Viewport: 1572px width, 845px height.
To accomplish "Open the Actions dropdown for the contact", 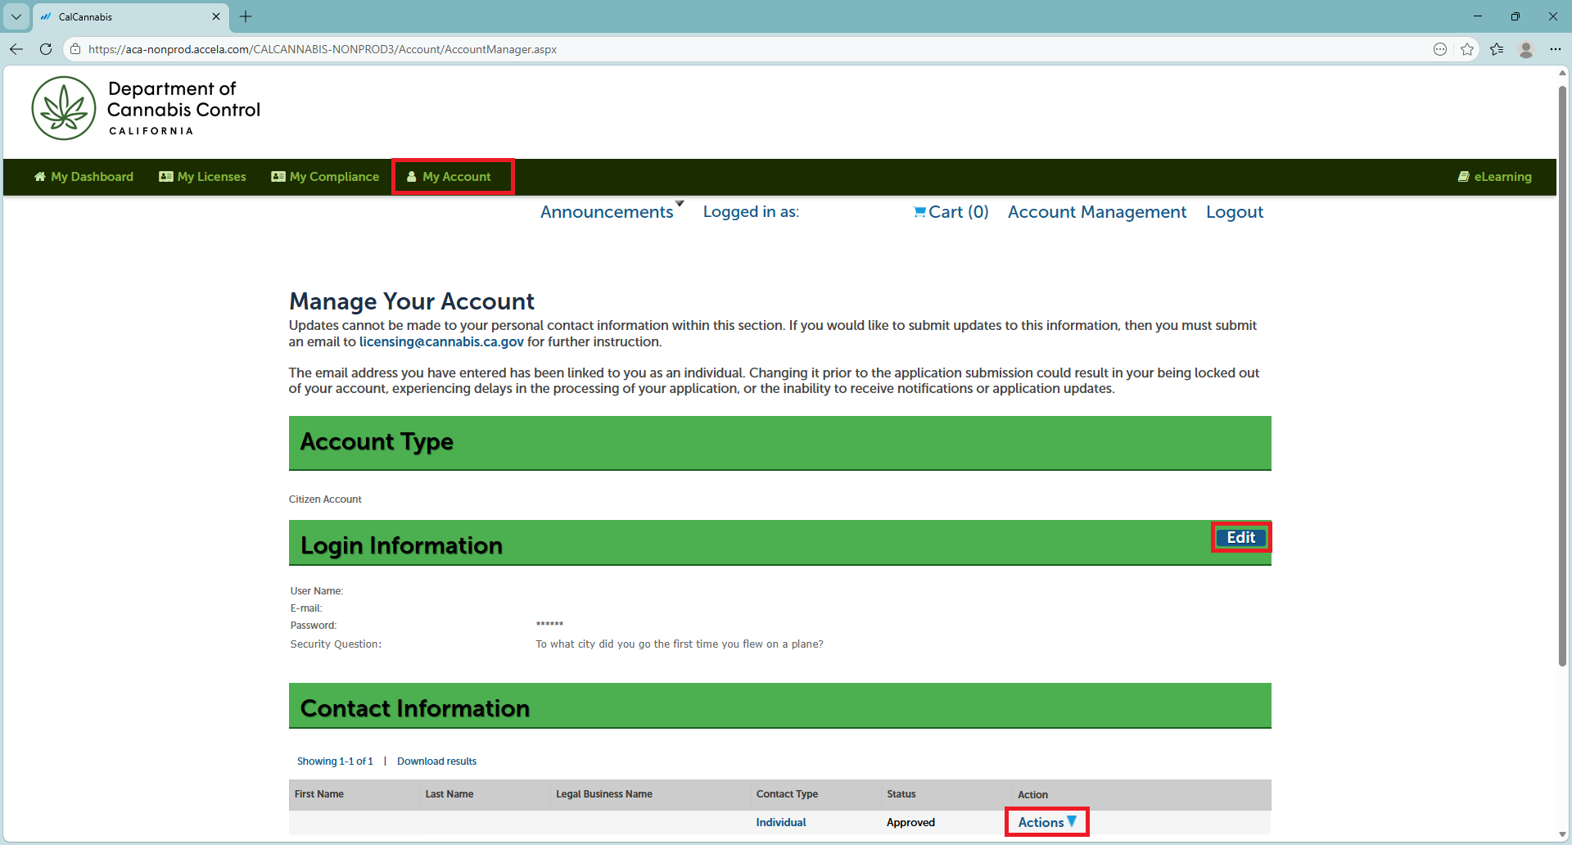I will click(1047, 822).
